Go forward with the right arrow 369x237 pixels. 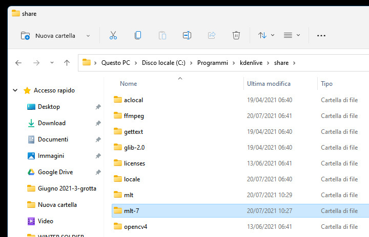point(36,63)
